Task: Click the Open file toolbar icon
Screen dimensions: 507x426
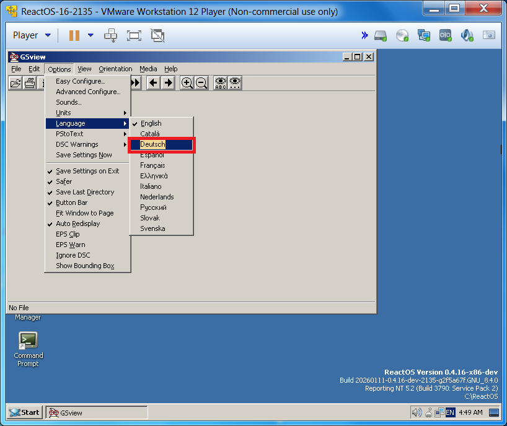Action: click(x=15, y=83)
